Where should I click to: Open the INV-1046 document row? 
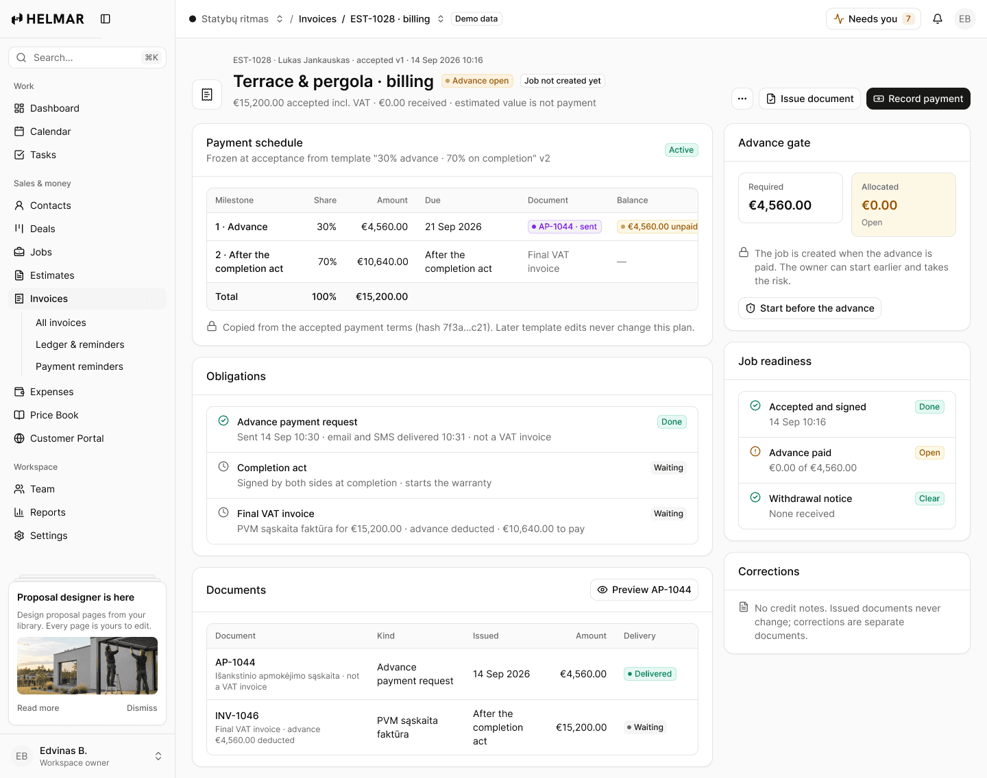point(452,727)
